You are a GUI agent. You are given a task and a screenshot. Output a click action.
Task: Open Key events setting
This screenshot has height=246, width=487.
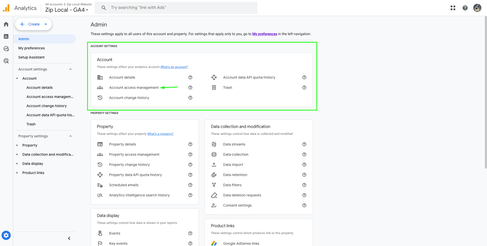click(x=118, y=243)
